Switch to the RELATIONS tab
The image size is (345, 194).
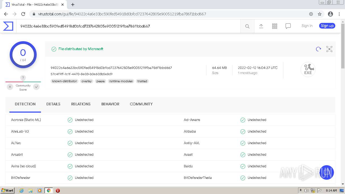81,104
